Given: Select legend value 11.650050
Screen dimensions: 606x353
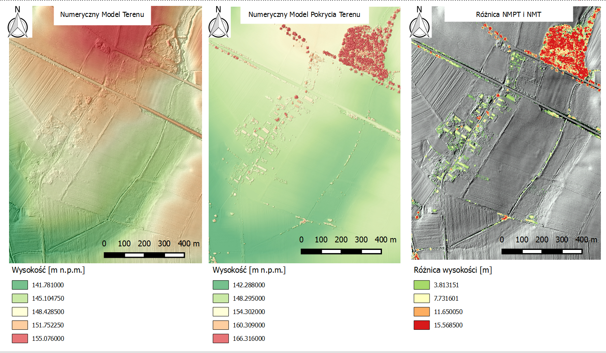Looking at the screenshot, I should pos(448,312).
